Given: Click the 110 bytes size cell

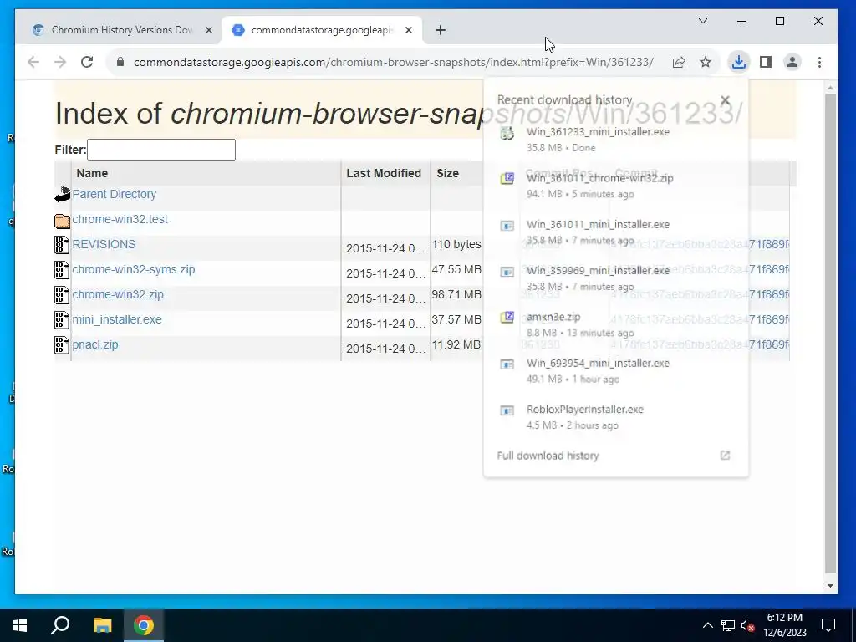Looking at the screenshot, I should 456,244.
